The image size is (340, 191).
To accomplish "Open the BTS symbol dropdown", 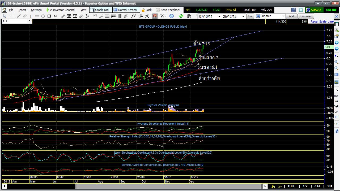I will 29,21.
